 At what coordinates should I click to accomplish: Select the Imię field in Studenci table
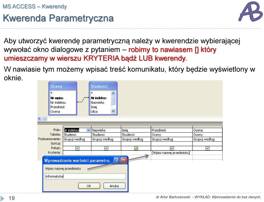pos(94,107)
